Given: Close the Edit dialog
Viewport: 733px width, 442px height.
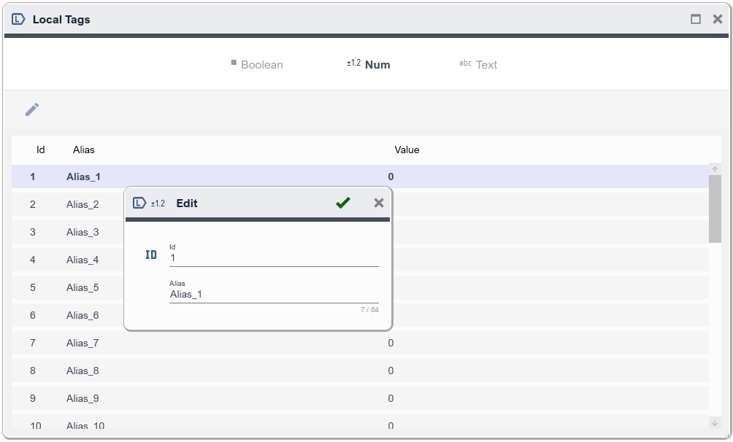Looking at the screenshot, I should coord(378,203).
